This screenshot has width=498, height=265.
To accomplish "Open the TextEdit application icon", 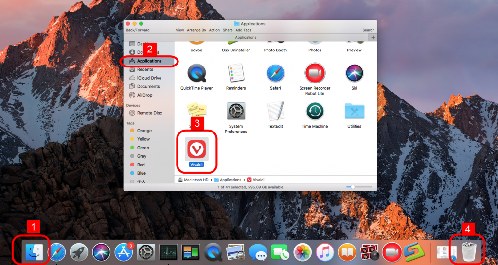I will 275,112.
